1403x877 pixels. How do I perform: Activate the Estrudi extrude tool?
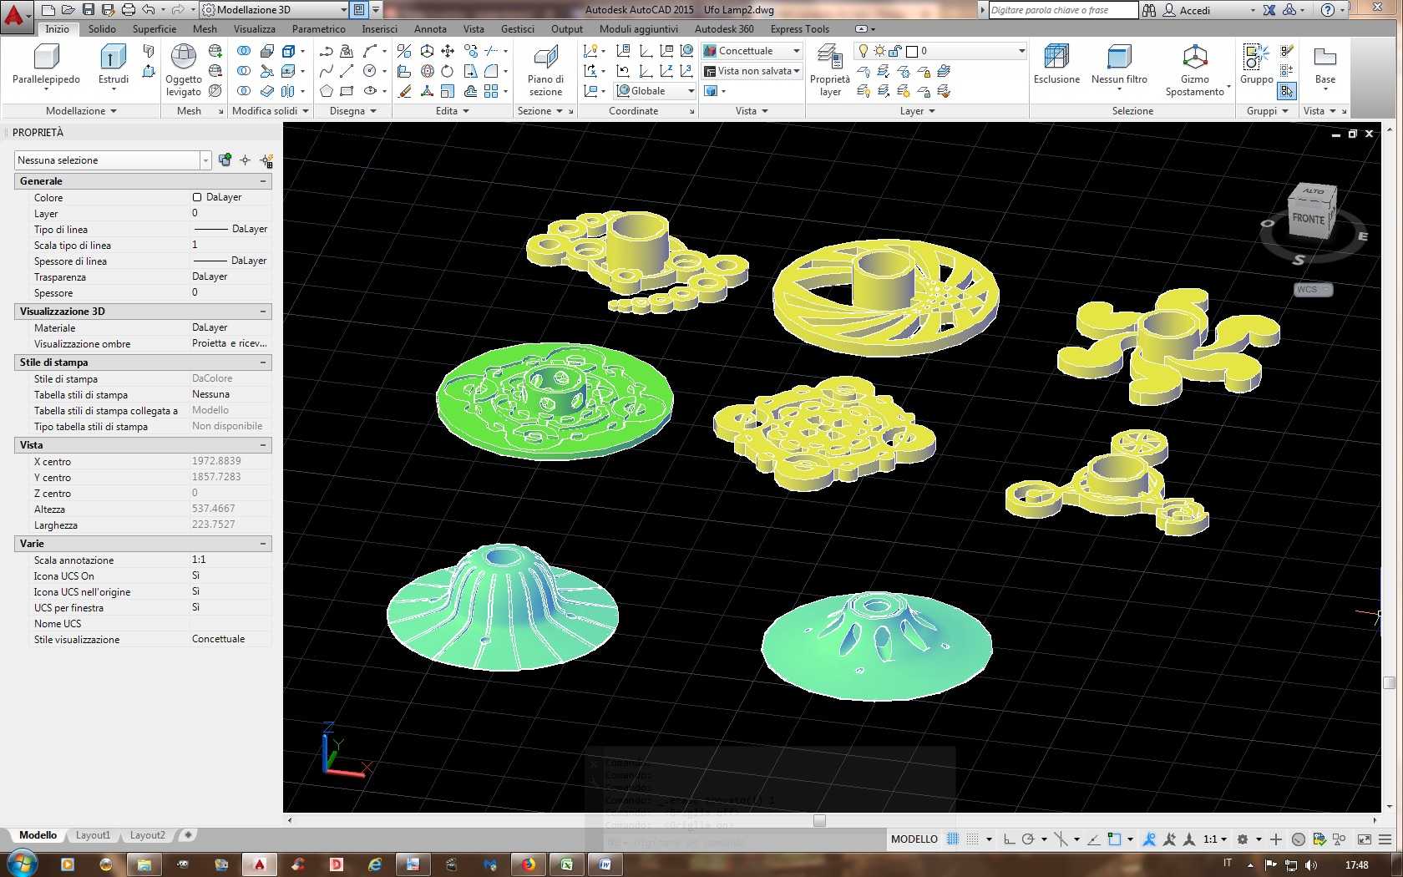pos(114,65)
